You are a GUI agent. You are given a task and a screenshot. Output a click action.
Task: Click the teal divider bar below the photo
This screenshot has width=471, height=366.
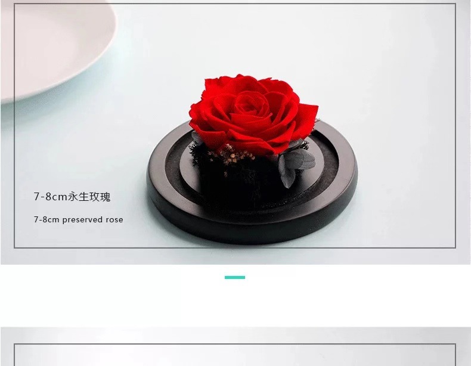point(235,277)
